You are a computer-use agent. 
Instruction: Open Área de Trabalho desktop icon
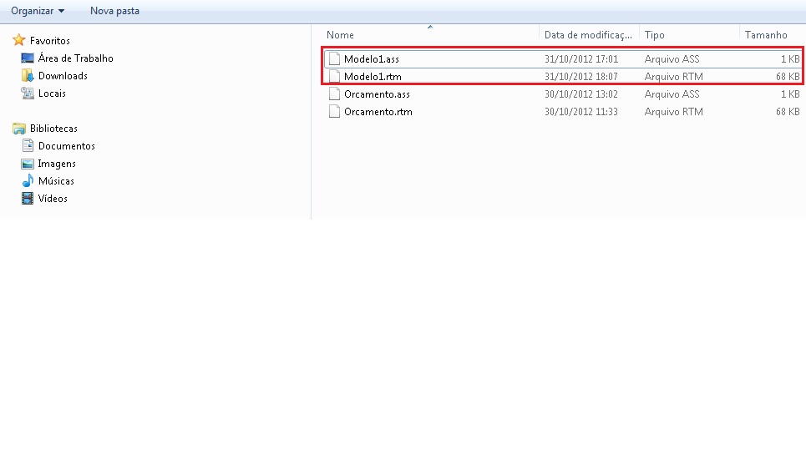[28, 58]
